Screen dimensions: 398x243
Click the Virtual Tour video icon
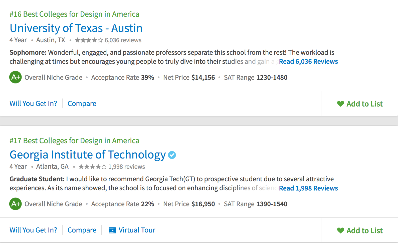[112, 230]
